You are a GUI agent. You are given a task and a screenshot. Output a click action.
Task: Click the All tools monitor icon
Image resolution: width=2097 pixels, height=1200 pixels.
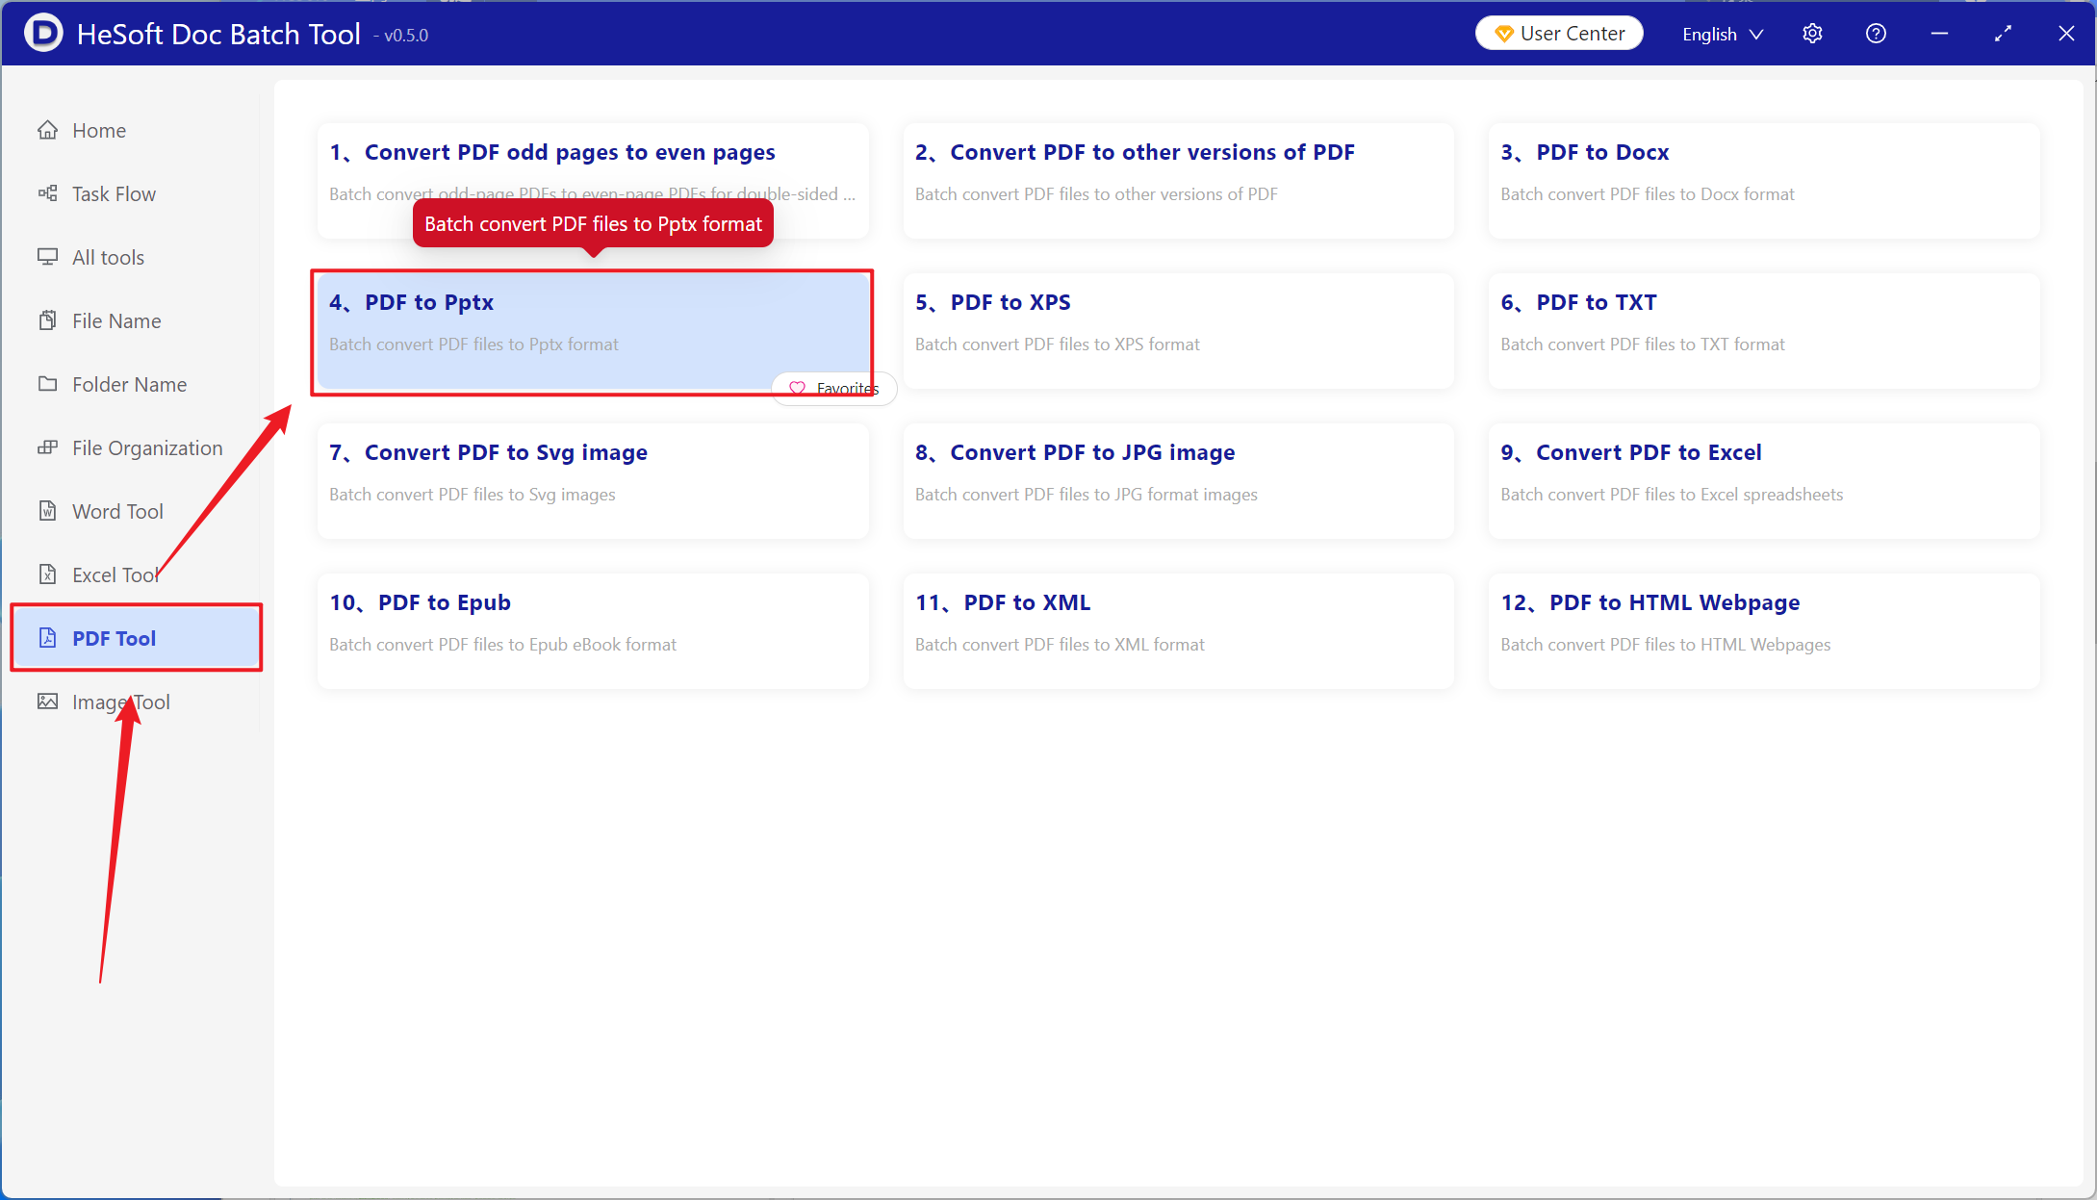[x=47, y=257]
